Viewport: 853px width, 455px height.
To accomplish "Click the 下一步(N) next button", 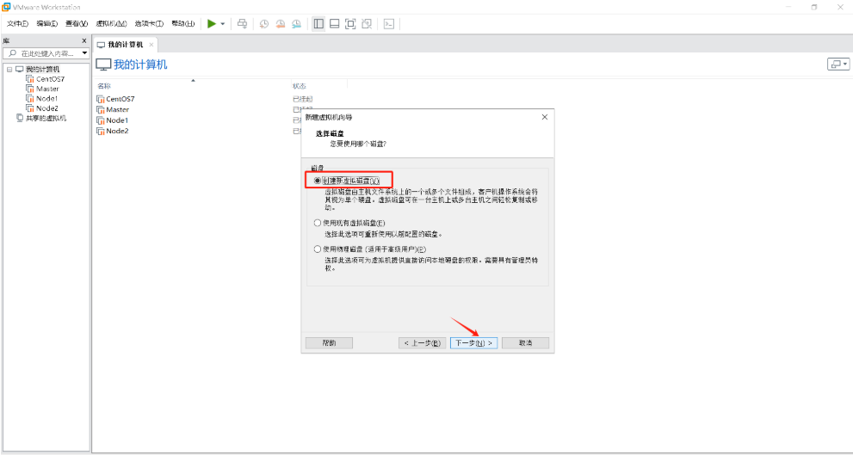I will click(x=473, y=343).
